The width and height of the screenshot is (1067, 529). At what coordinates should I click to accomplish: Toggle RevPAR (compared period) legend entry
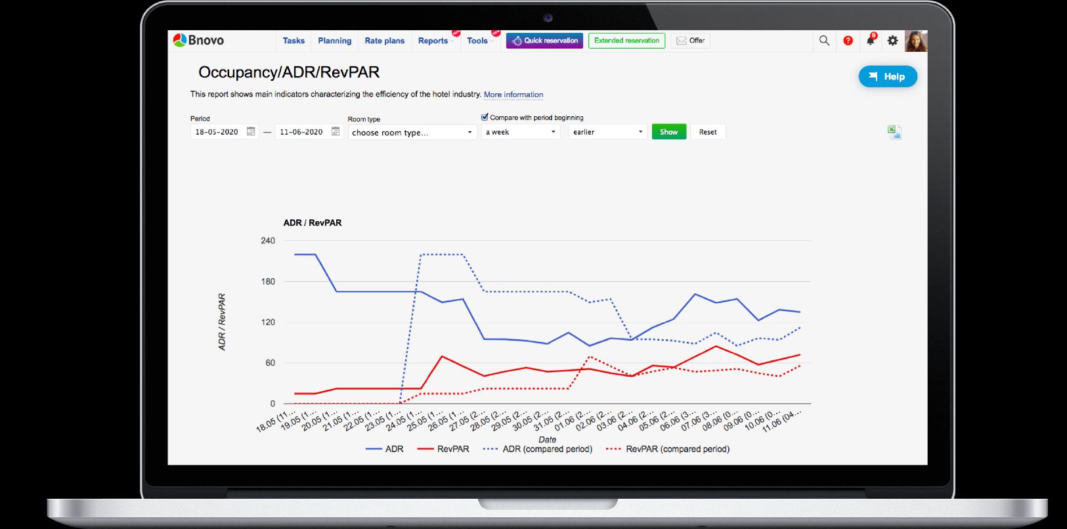coord(668,450)
